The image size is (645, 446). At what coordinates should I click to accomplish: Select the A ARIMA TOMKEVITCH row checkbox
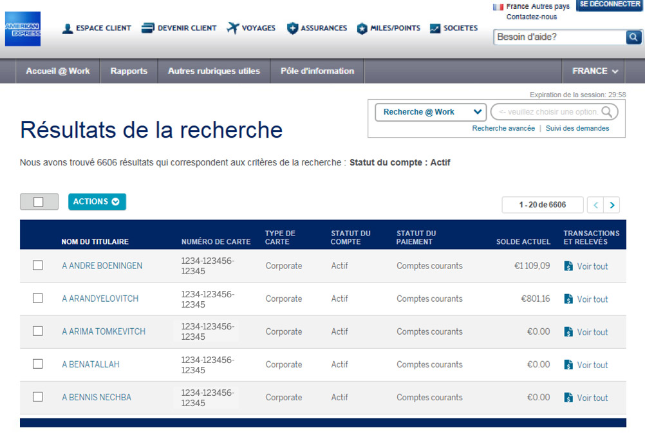38,331
